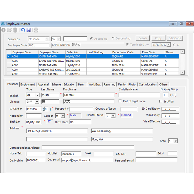Image resolution: width=194 pixels, height=194 pixels.
Task: Switch to the Employment tab
Action: tap(28, 84)
